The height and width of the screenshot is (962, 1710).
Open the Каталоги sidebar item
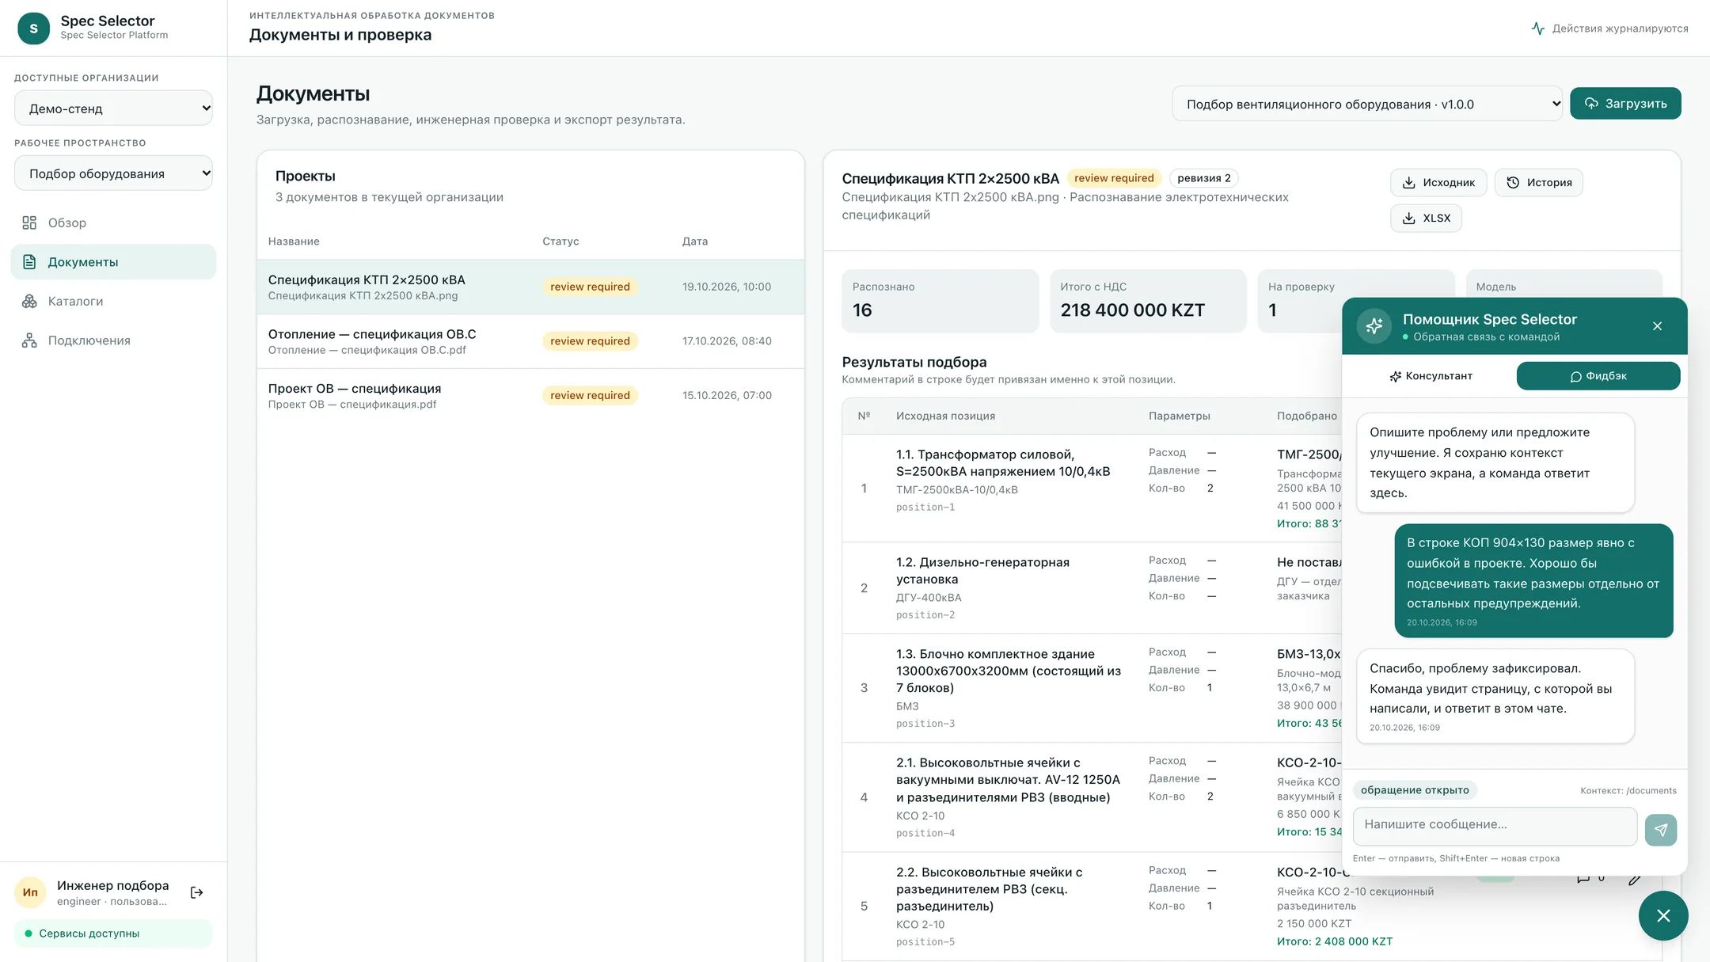point(113,301)
